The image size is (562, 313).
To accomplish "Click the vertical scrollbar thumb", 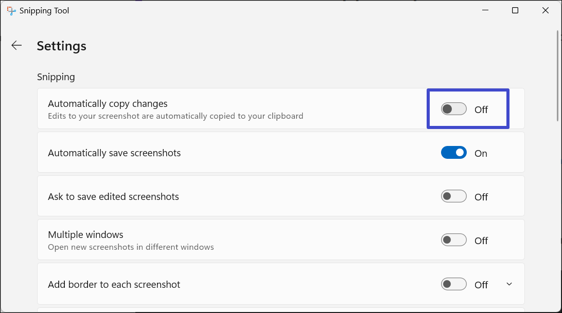I will click(558, 76).
